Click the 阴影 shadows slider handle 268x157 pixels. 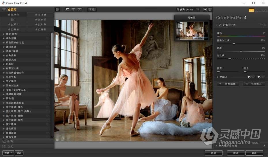(x=218, y=72)
